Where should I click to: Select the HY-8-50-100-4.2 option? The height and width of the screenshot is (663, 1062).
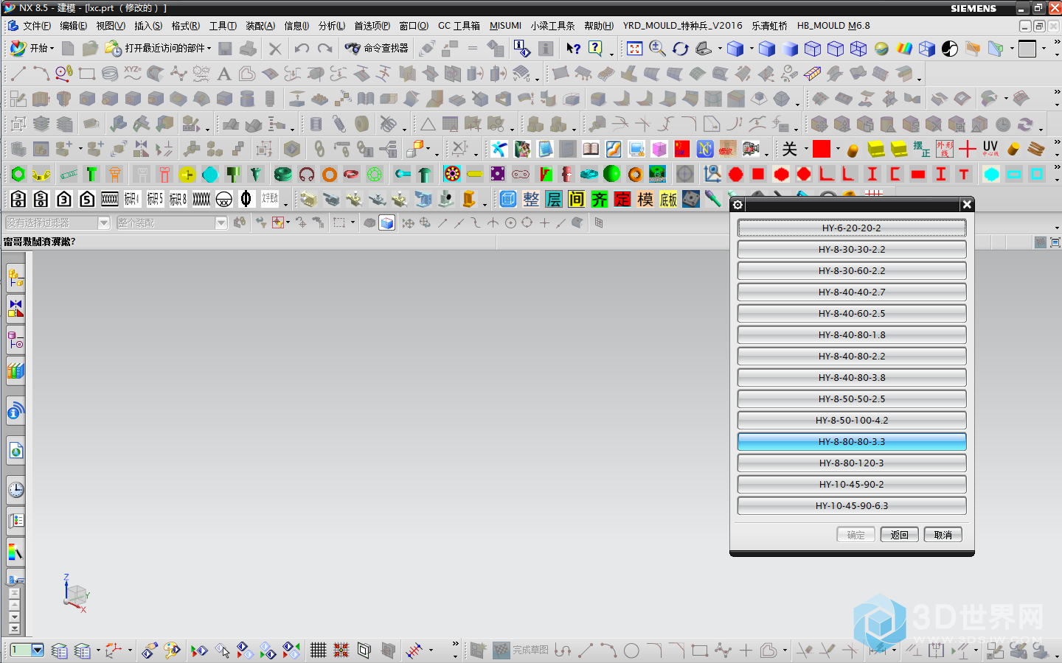click(x=852, y=421)
